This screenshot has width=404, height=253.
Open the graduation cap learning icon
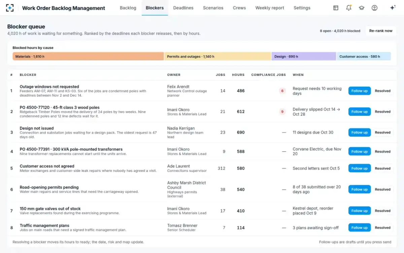click(362, 8)
